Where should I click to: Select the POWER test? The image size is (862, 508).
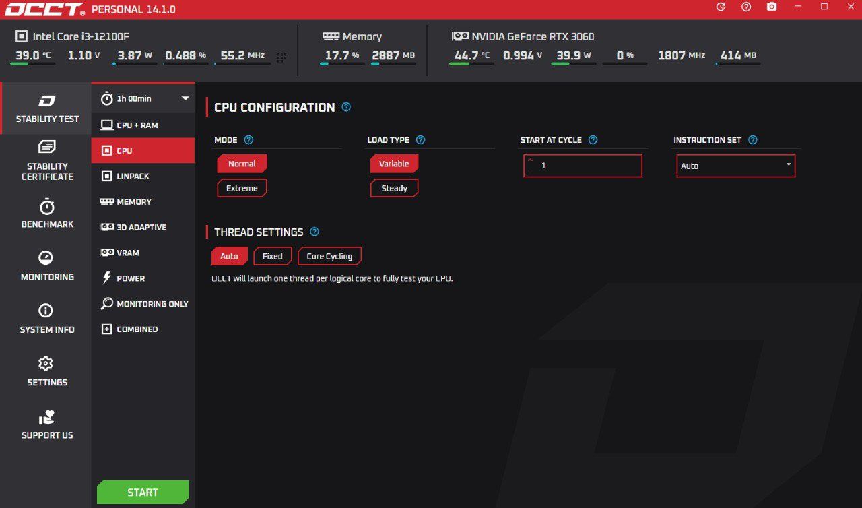pyautogui.click(x=143, y=278)
